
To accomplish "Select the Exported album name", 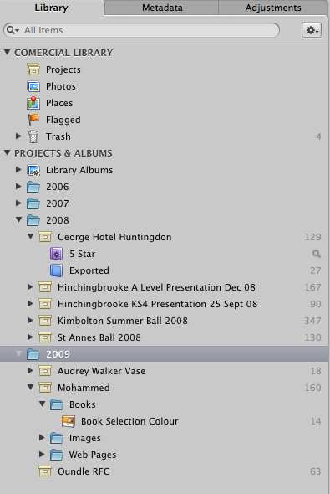I will [89, 270].
